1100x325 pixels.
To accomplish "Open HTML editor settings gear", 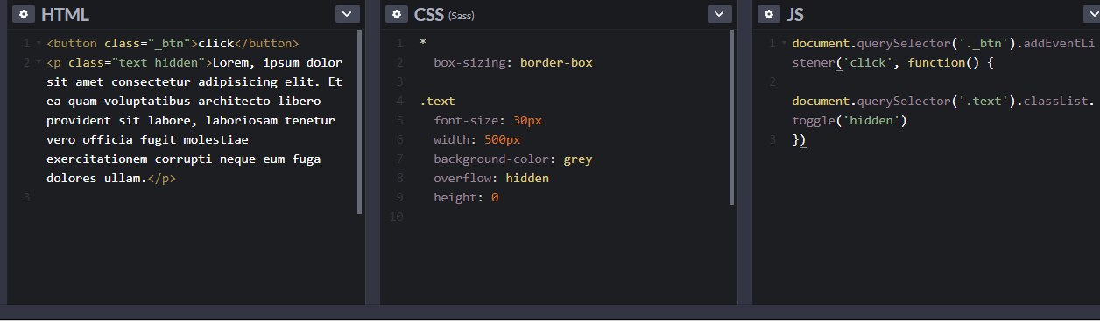I will (x=25, y=15).
